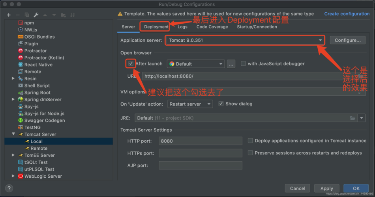Click the Move Up arrow icon
Screen dimensions: 375x197
tap(45, 15)
